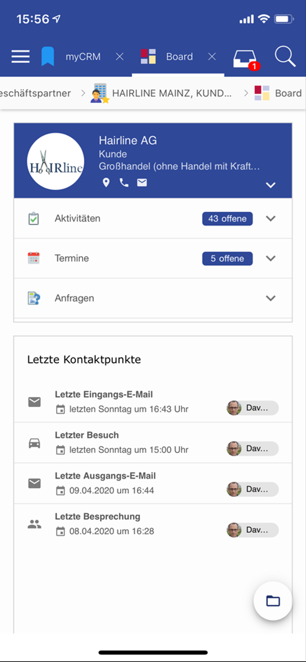The image size is (306, 662).
Task: Open the inbox tray with notification
Action: (246, 59)
